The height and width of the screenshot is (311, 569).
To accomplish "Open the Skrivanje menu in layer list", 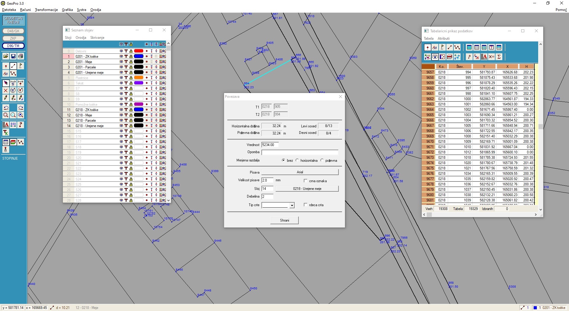I will coord(97,38).
